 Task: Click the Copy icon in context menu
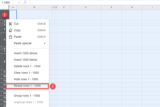point(10,30)
